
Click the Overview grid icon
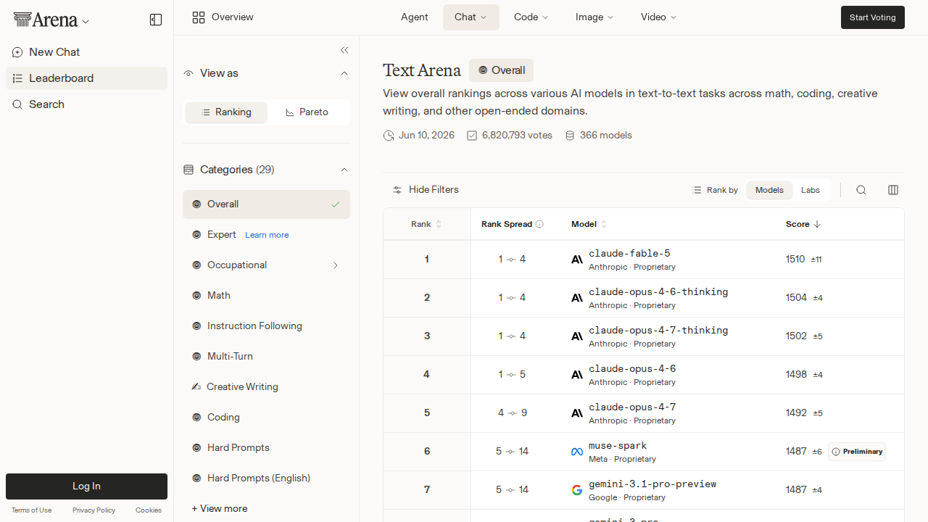[199, 17]
